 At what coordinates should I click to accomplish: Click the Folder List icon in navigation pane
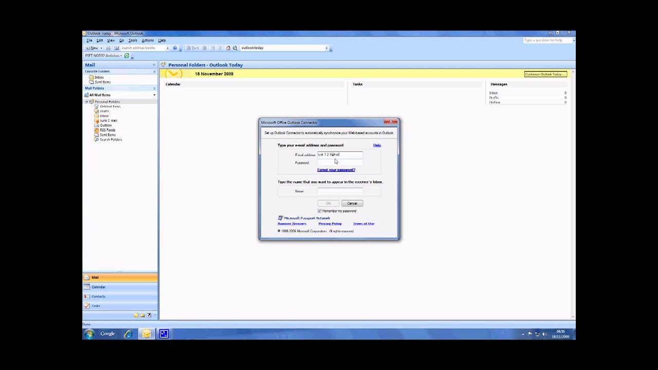tap(142, 315)
